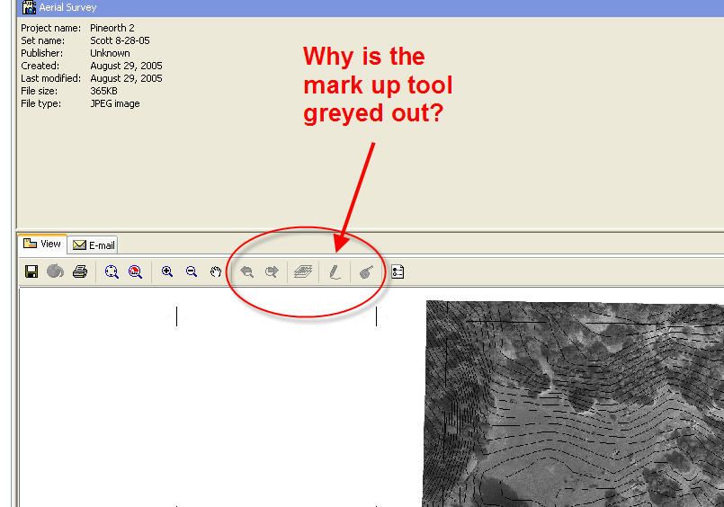This screenshot has width=724, height=507.
Task: Click the set name Scott 8-28-05
Action: [x=120, y=40]
